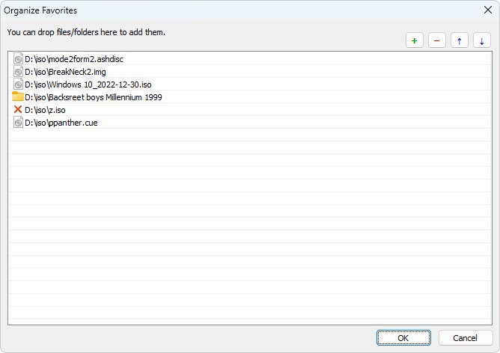Viewport: 500px width, 353px height.
Task: Click the disc icon beside ppanther.cue
Action: (18, 123)
